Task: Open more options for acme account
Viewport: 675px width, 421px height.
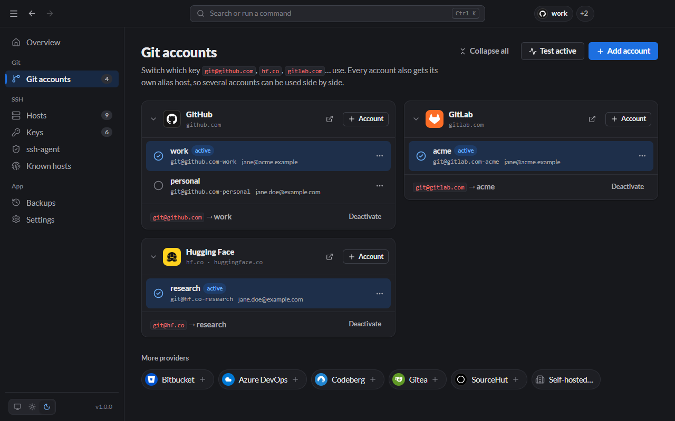Action: [x=642, y=156]
